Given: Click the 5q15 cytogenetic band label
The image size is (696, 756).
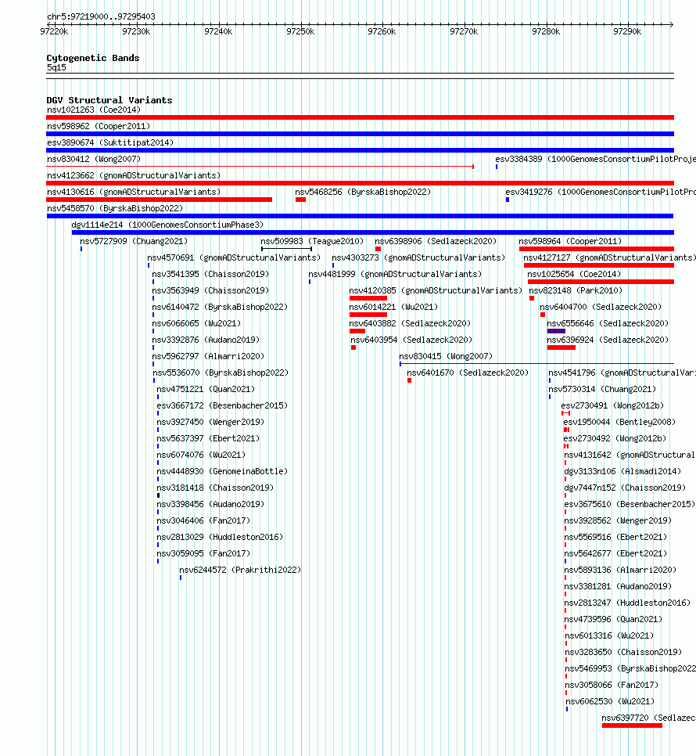Looking at the screenshot, I should coord(56,67).
